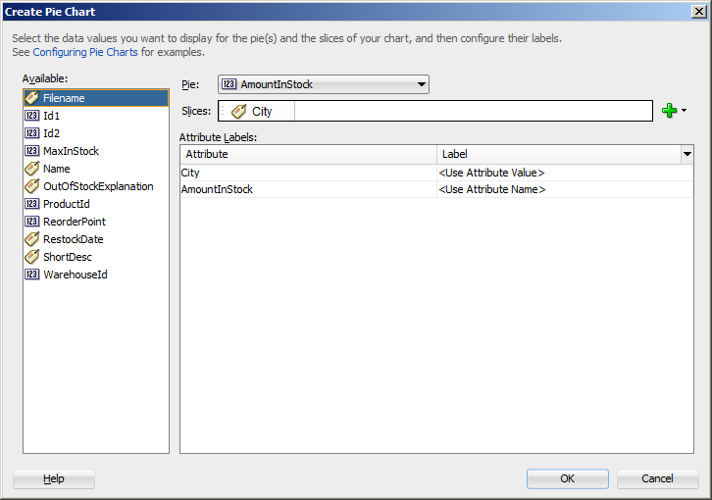
Task: Select Name in Available list
Action: point(96,169)
